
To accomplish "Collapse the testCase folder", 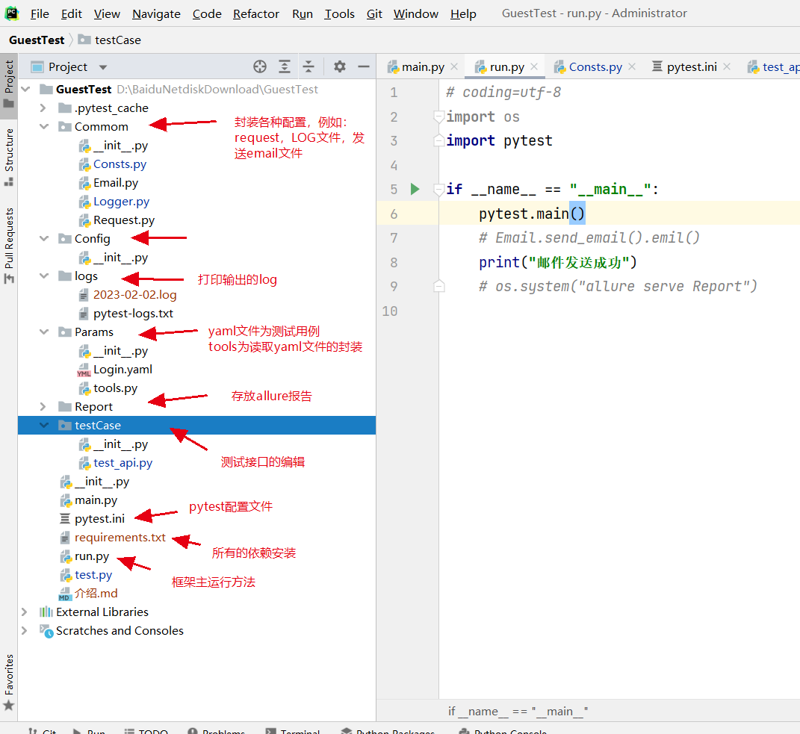I will point(43,426).
